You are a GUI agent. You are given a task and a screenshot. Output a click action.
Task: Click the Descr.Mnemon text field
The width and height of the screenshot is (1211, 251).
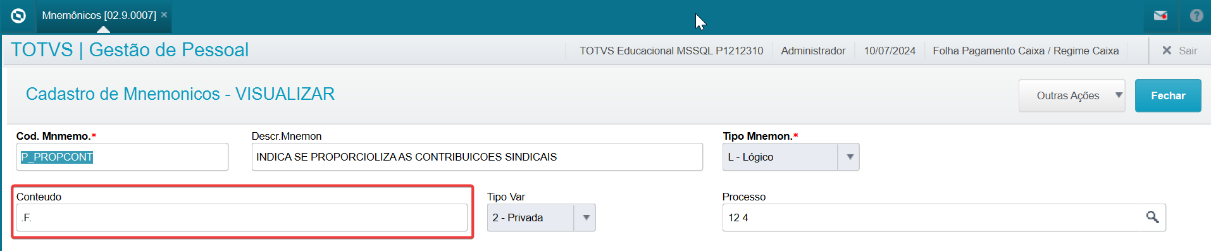click(477, 157)
